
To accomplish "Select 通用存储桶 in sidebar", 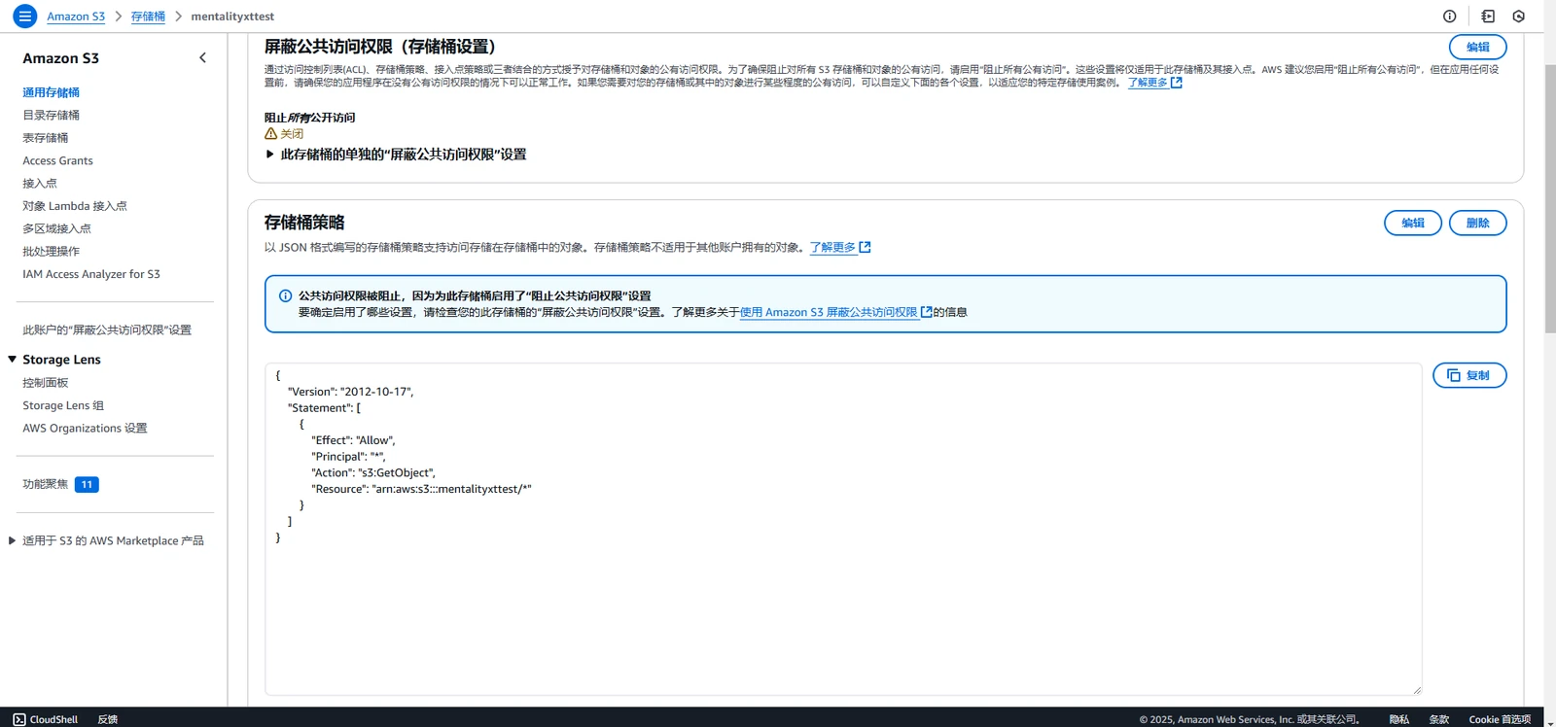I will (51, 92).
